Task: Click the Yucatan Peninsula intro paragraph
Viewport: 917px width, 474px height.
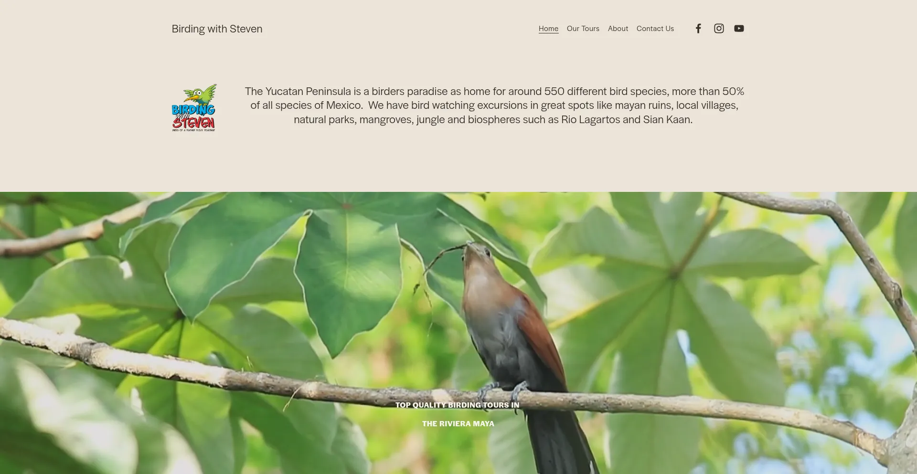Action: [x=494, y=105]
